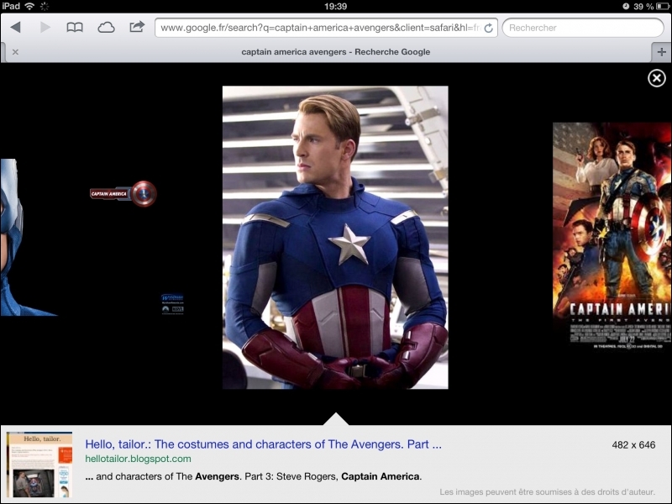This screenshot has width=672, height=504.
Task: Select the masked Captain America image at left
Action: click(x=29, y=237)
